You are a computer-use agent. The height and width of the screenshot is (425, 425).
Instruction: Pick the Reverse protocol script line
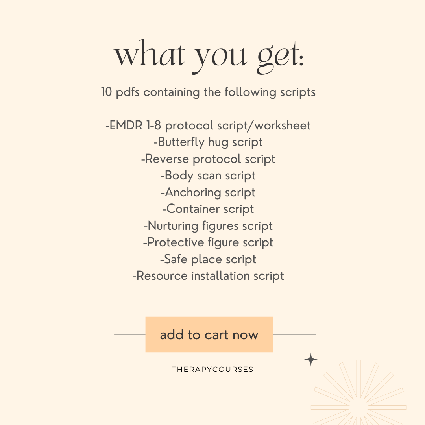tap(208, 159)
